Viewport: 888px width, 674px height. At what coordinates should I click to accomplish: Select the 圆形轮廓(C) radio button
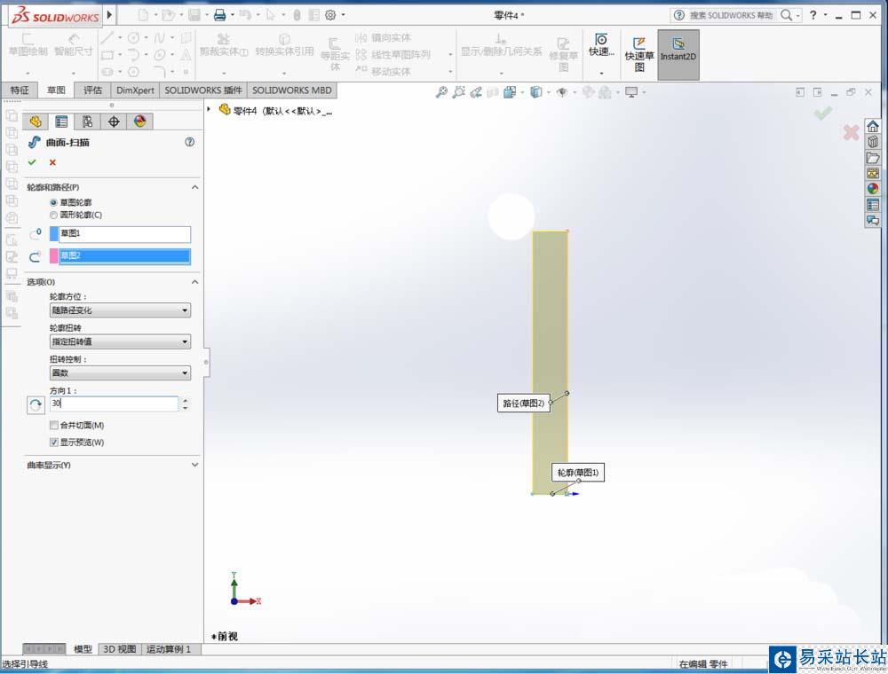tap(53, 215)
